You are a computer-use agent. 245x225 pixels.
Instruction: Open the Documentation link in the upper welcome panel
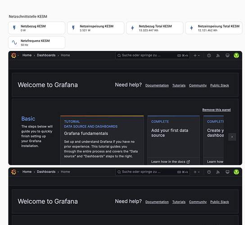pos(157,85)
